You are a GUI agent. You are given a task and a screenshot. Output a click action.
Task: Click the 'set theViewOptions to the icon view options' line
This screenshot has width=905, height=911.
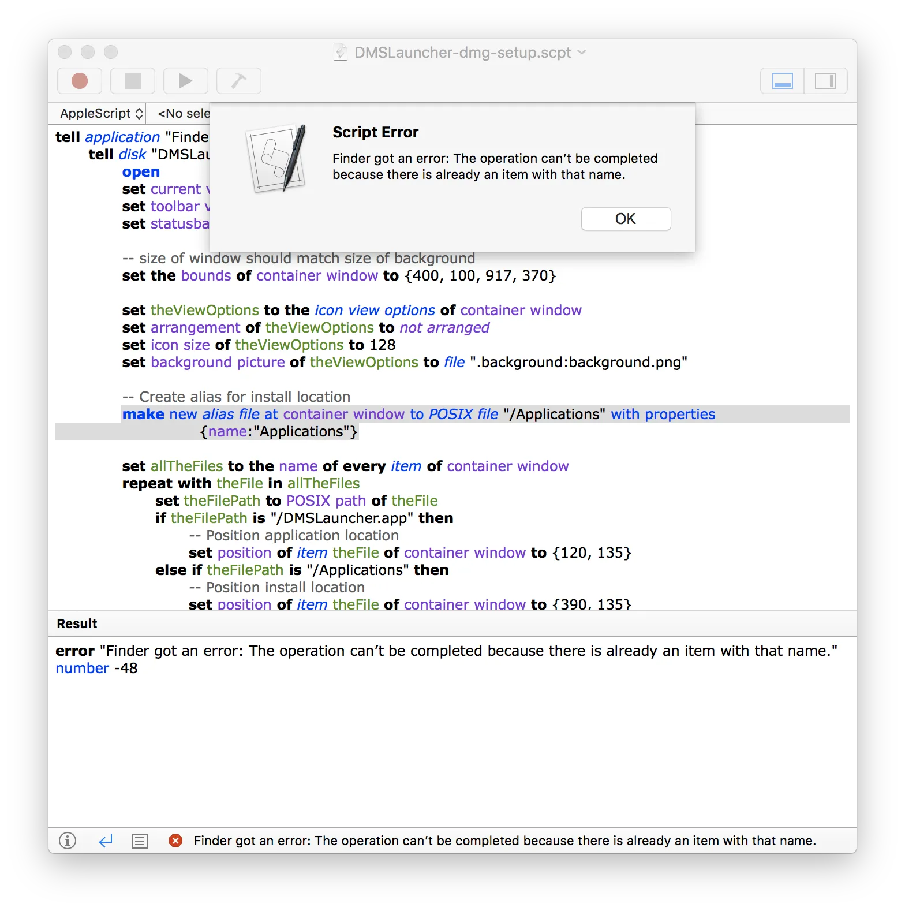pos(352,310)
